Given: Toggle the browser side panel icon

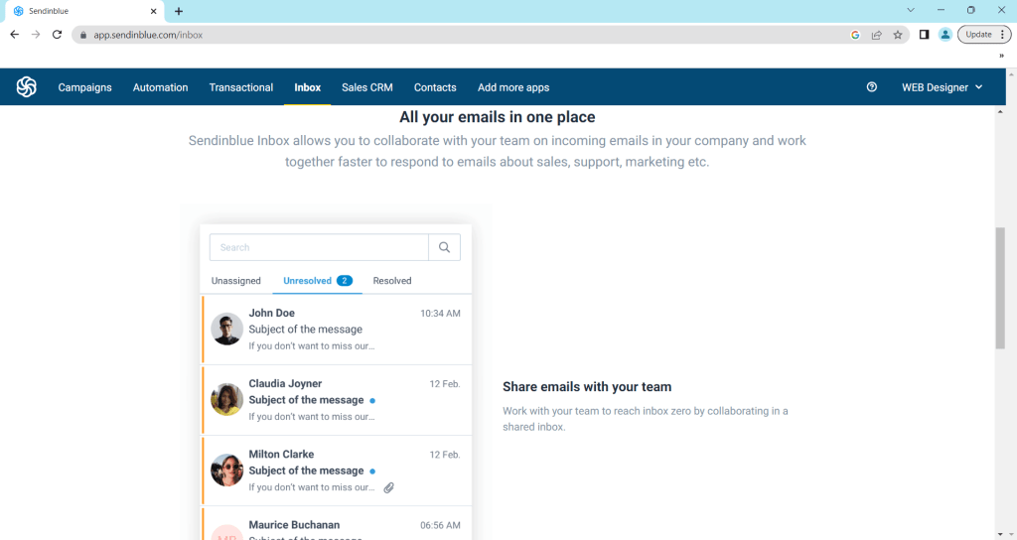Looking at the screenshot, I should [x=924, y=35].
